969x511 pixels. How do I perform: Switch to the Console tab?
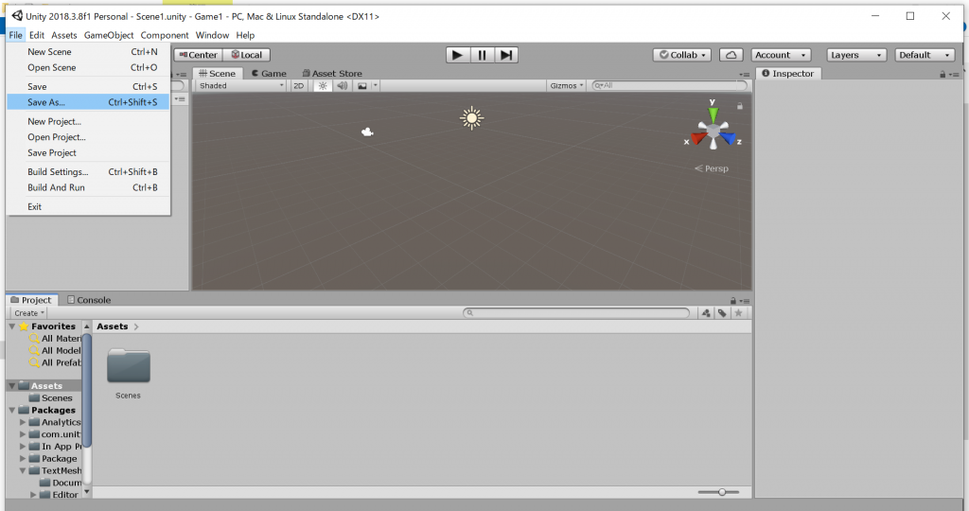tap(89, 300)
